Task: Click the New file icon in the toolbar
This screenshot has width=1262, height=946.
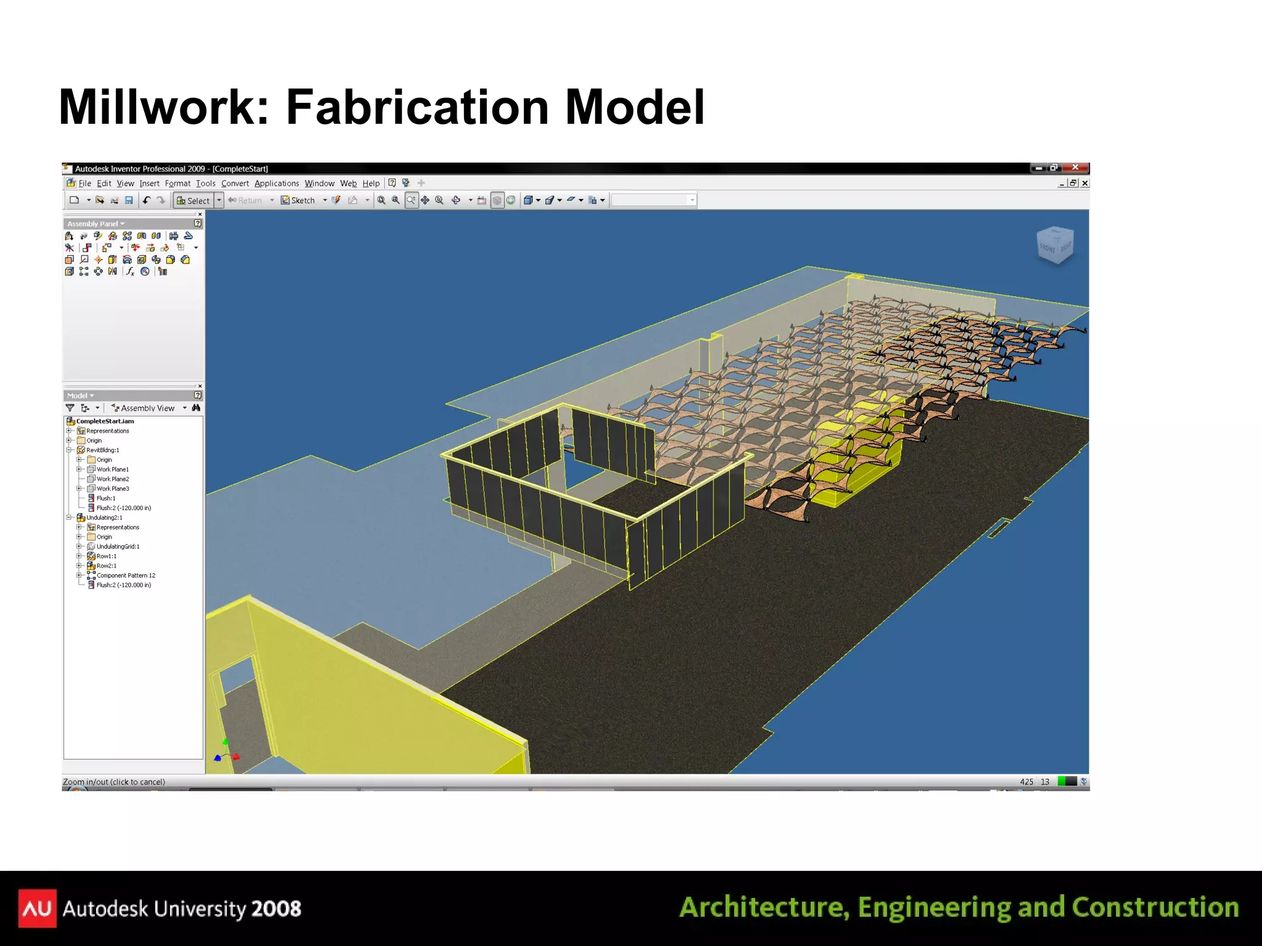Action: 75,200
